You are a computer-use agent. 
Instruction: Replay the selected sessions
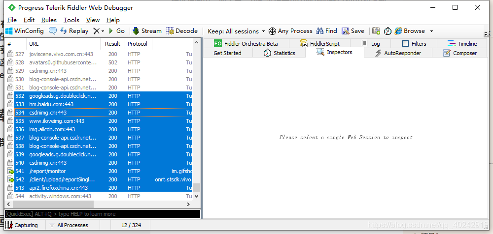[74, 31]
